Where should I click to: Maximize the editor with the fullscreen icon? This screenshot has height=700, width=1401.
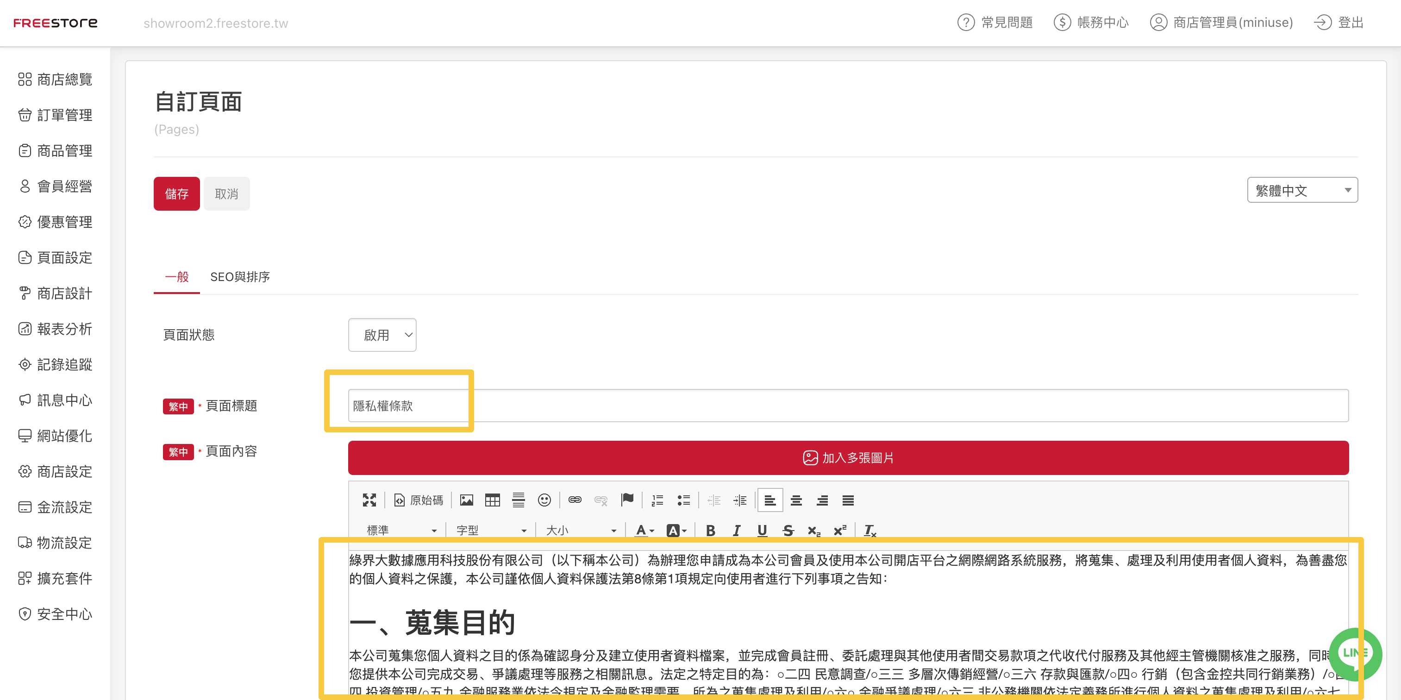click(369, 500)
